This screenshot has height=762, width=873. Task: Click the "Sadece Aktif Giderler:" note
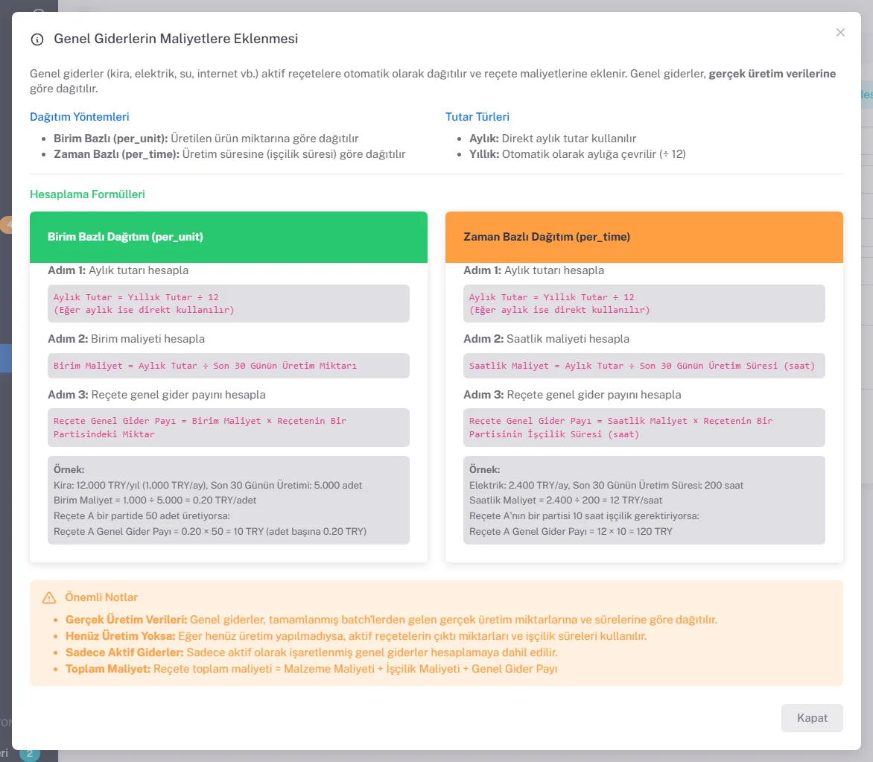point(312,653)
